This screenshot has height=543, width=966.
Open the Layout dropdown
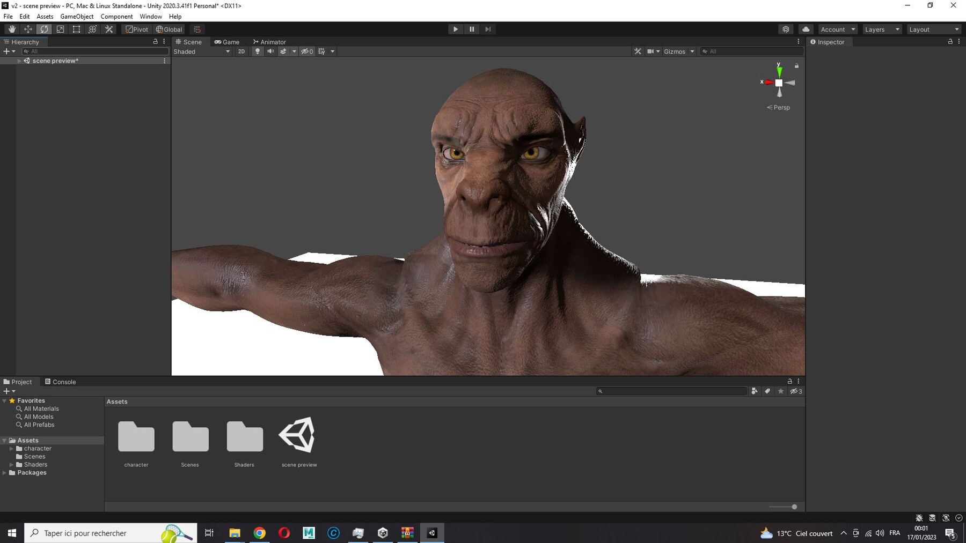[x=934, y=29]
